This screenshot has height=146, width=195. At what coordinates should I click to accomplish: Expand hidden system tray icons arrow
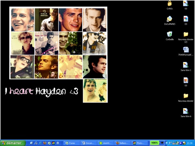tap(167, 143)
